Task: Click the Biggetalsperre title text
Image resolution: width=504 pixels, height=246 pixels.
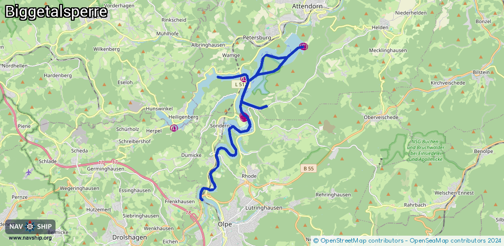Action: [56, 12]
